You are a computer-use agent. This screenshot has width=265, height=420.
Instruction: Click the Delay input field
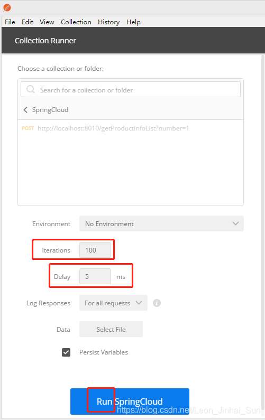click(x=95, y=276)
